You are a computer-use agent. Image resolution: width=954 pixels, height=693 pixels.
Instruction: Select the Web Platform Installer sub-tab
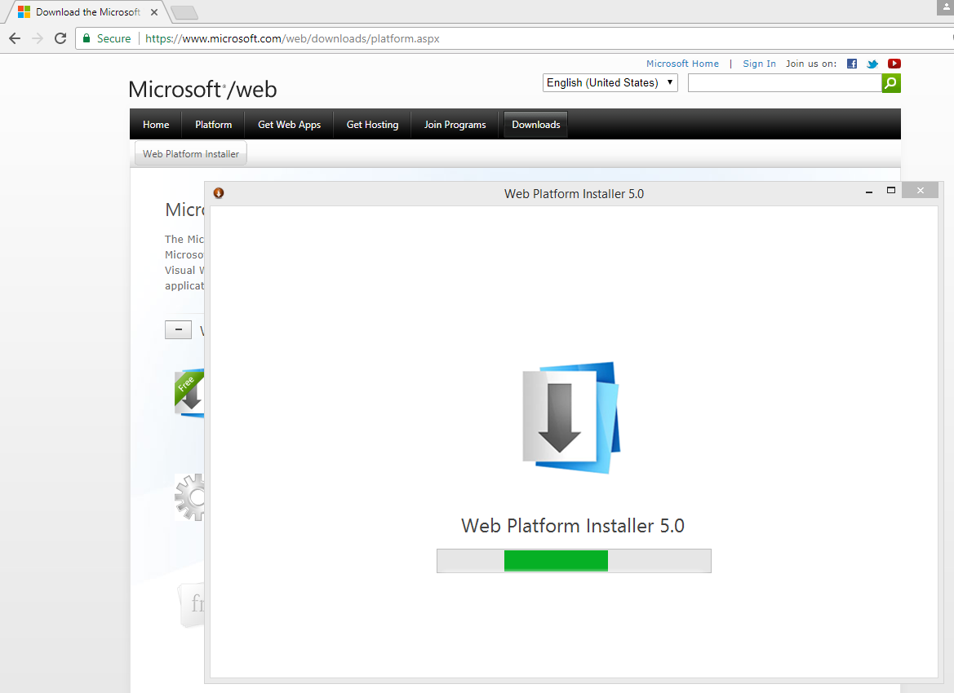(x=191, y=154)
